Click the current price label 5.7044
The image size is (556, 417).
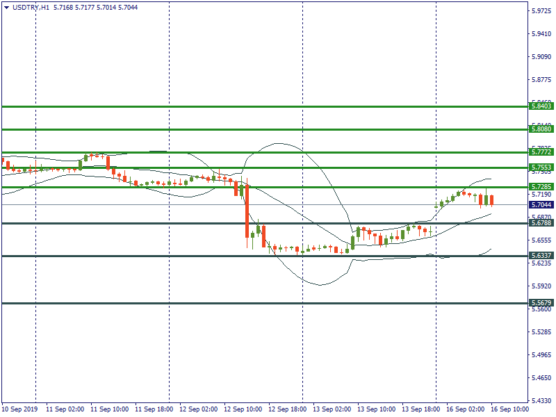(541, 205)
